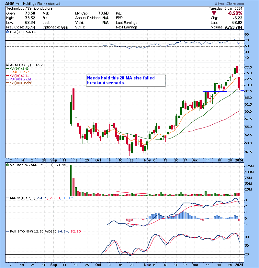Click the MA(100) undef legend entry
The height and width of the screenshot is (268, 259).
click(x=19, y=83)
